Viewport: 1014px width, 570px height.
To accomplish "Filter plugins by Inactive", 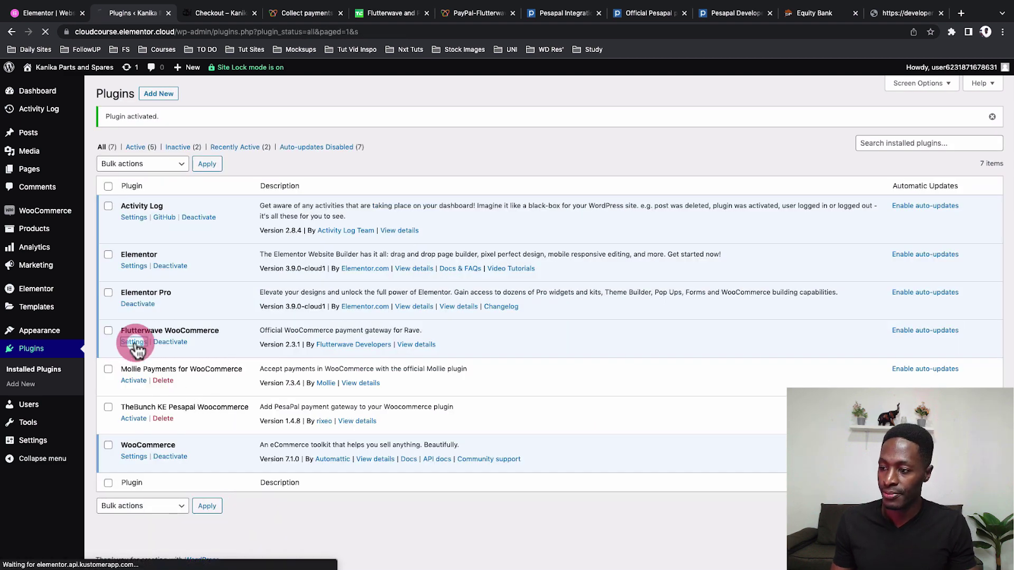I will coord(177,147).
